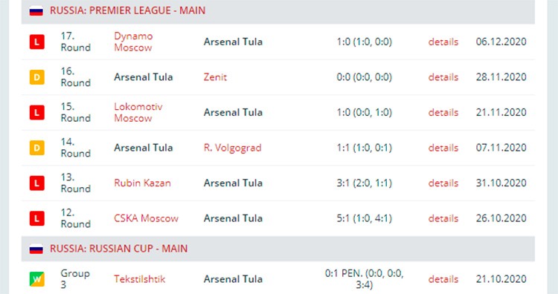Open R. Volgograd team link
The height and width of the screenshot is (294, 558).
coord(232,148)
